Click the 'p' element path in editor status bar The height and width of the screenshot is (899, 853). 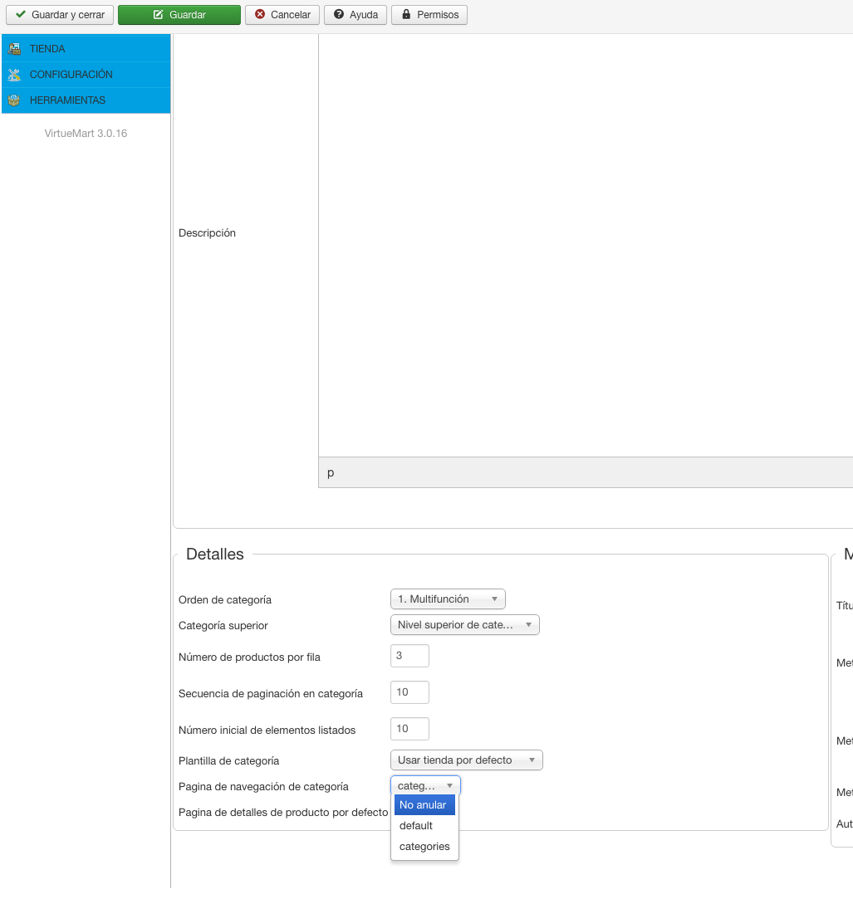point(331,473)
